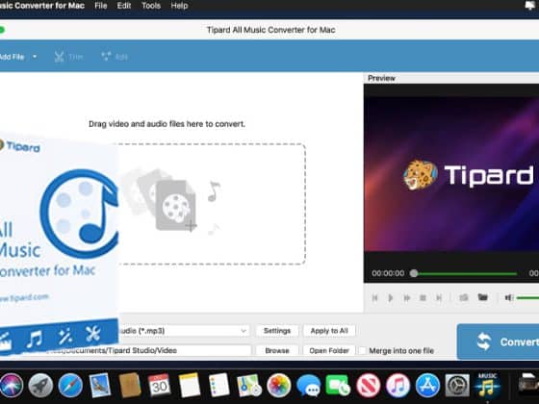Viewport: 539px width, 404px height.
Task: Open Photos from the dock
Action: tap(279, 385)
